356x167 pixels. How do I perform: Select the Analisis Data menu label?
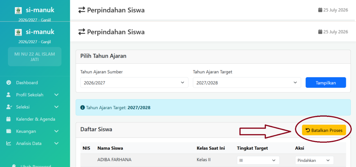[29, 143]
